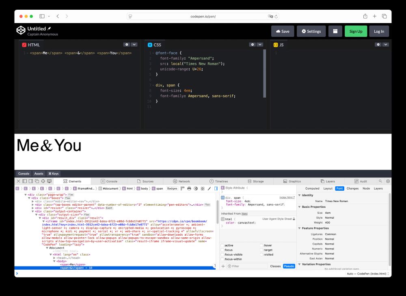
Task: Dock the inspector to the left side
Action: coord(25,181)
